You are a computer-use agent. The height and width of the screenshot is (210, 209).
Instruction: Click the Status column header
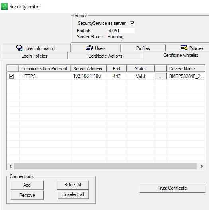click(x=141, y=69)
